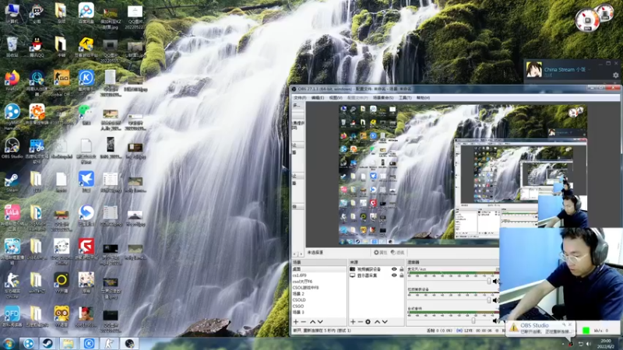This screenshot has width=623, height=350.
Task: Open the 场景集合(S) menu in OBS
Action: click(x=383, y=98)
